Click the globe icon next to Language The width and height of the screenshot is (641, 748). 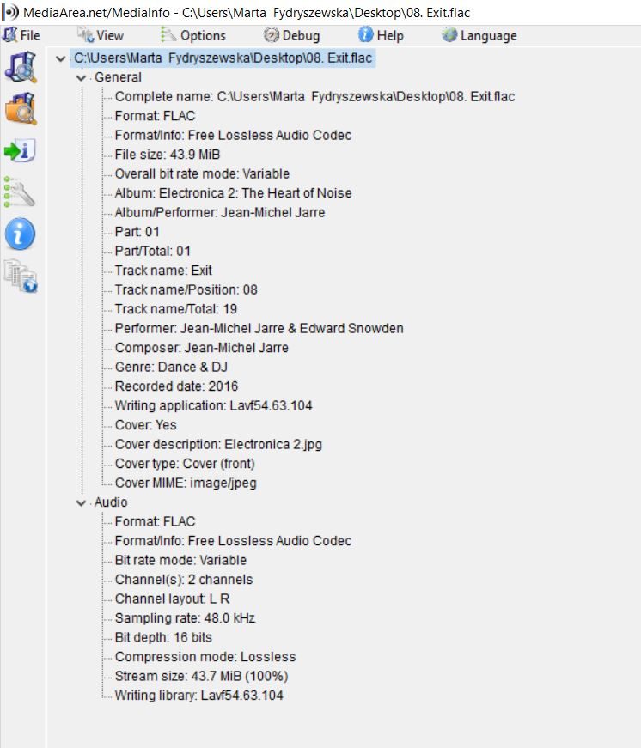(449, 35)
